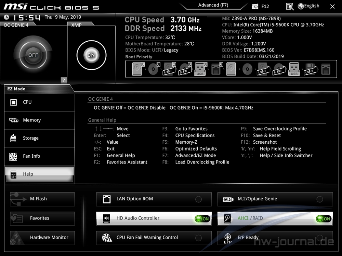
Task: Click the F8 Load Overclocking Profile entry
Action: [196, 162]
